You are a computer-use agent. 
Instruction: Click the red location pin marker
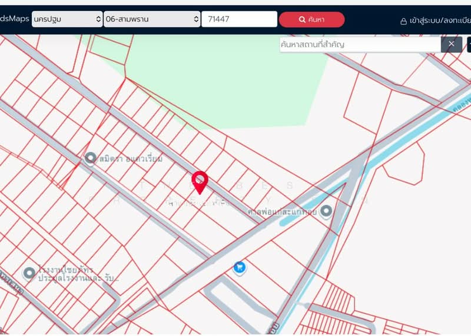tap(200, 181)
